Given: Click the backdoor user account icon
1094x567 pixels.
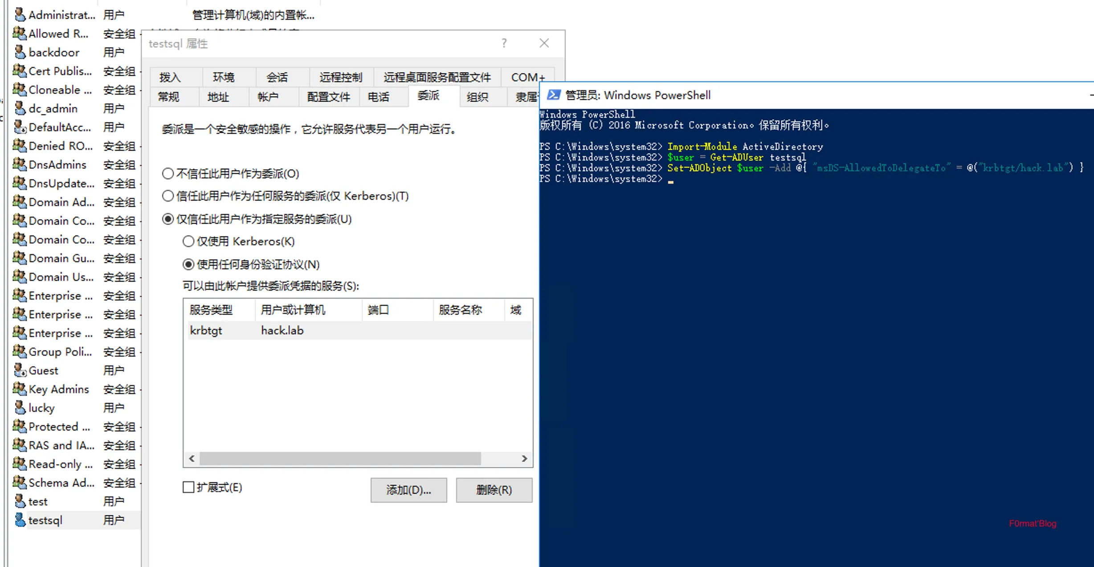Looking at the screenshot, I should pyautogui.click(x=20, y=52).
